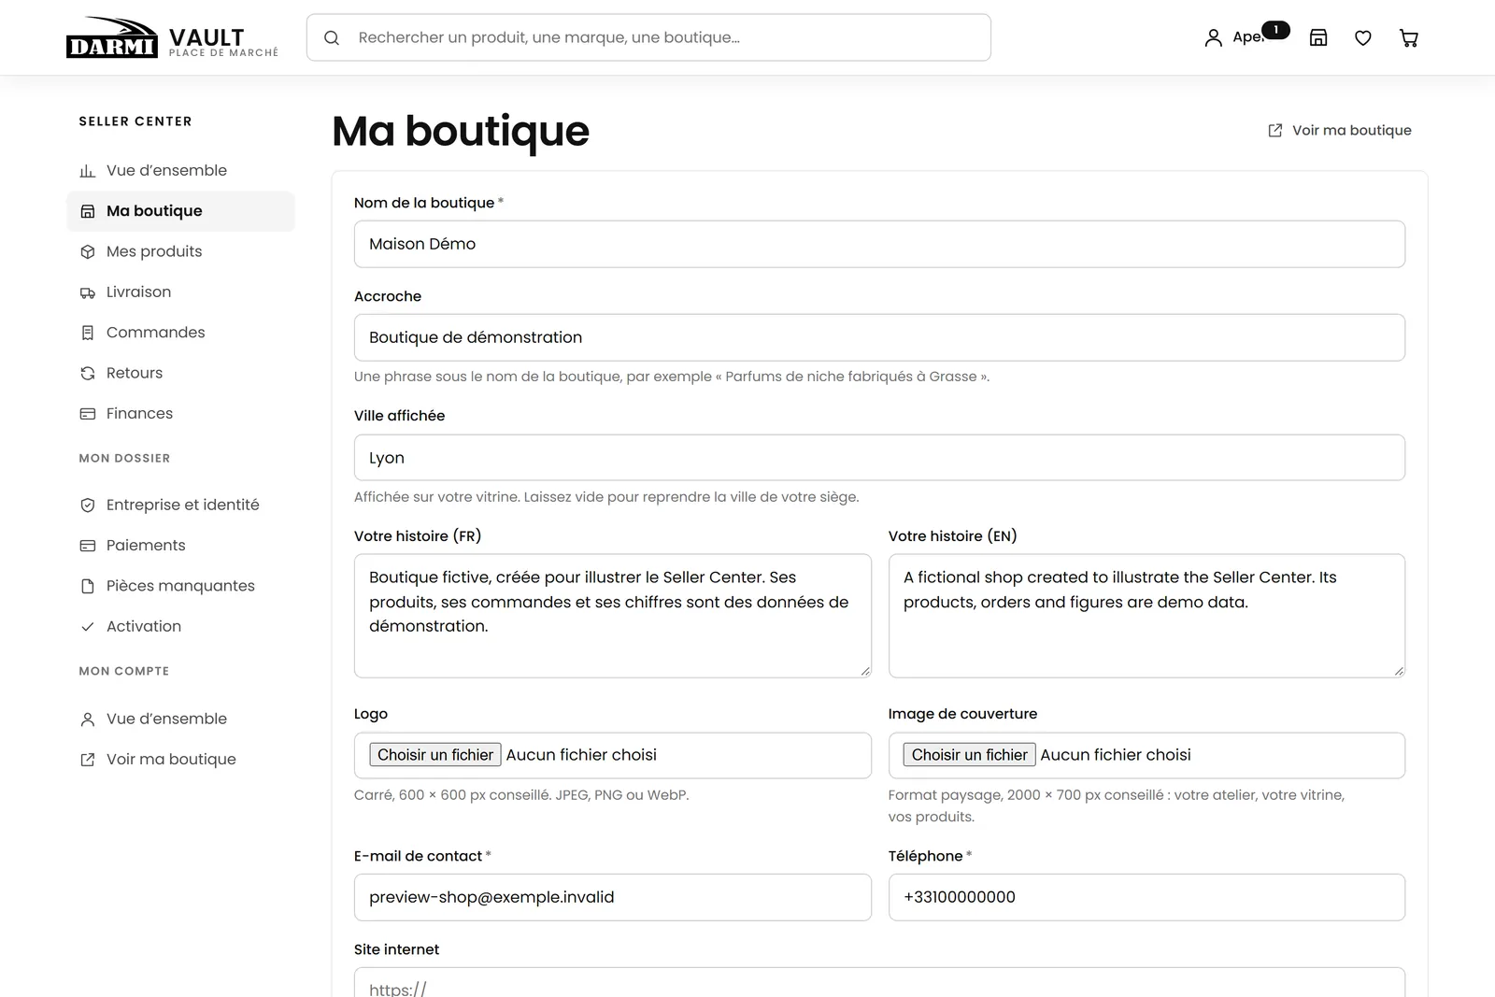Viewport: 1495px width, 997px height.
Task: Open Commandes in sidebar
Action: [x=180, y=333]
